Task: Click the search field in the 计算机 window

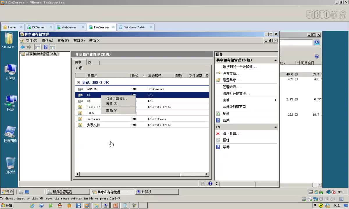Action: coord(296,43)
